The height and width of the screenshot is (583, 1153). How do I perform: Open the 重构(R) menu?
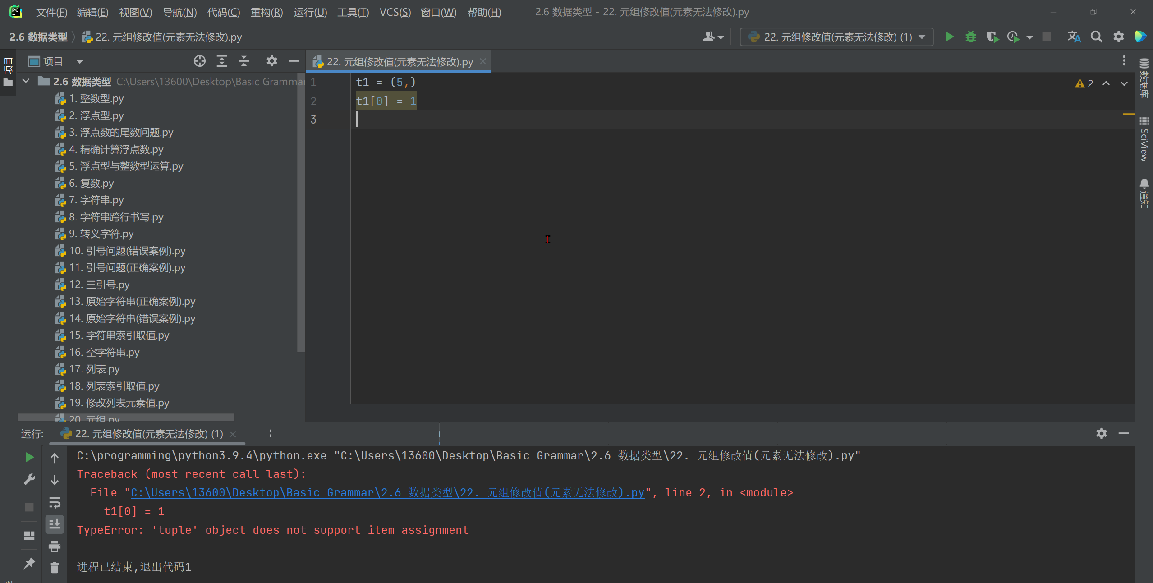(x=266, y=12)
